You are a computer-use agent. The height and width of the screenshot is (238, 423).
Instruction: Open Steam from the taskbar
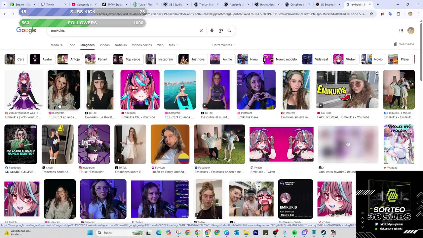click(x=323, y=233)
